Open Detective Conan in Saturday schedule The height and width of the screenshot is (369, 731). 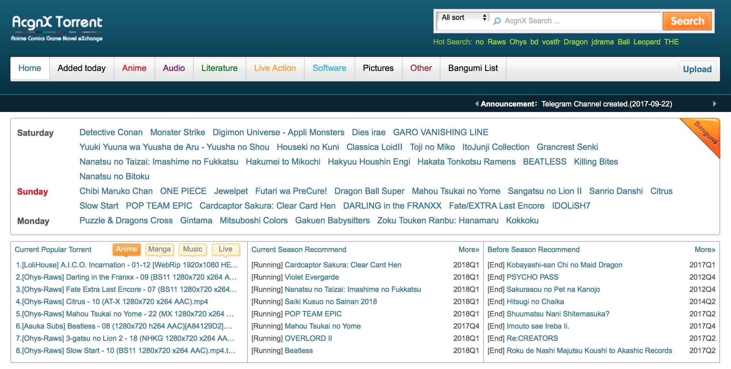click(x=111, y=132)
